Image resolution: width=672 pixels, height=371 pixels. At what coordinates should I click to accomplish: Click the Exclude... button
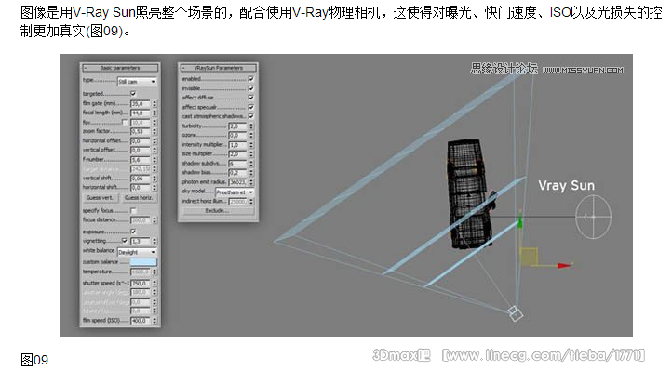(218, 210)
